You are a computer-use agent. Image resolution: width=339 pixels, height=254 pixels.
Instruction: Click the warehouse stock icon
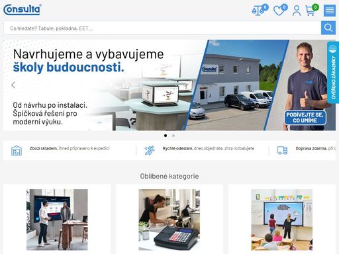[17, 151]
